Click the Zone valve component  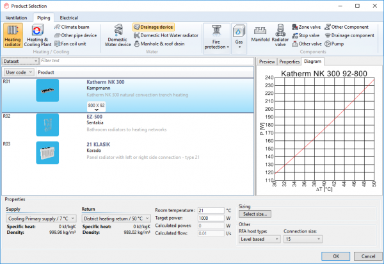click(305, 28)
